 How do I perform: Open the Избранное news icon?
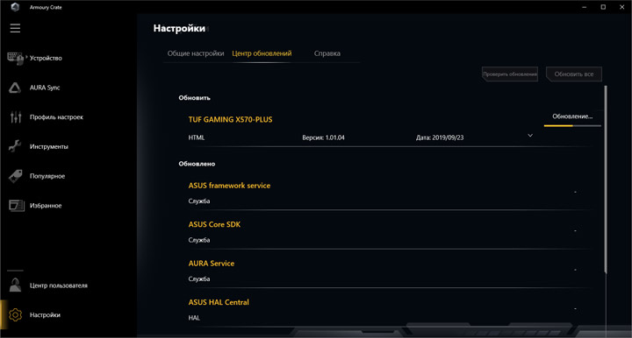[17, 206]
